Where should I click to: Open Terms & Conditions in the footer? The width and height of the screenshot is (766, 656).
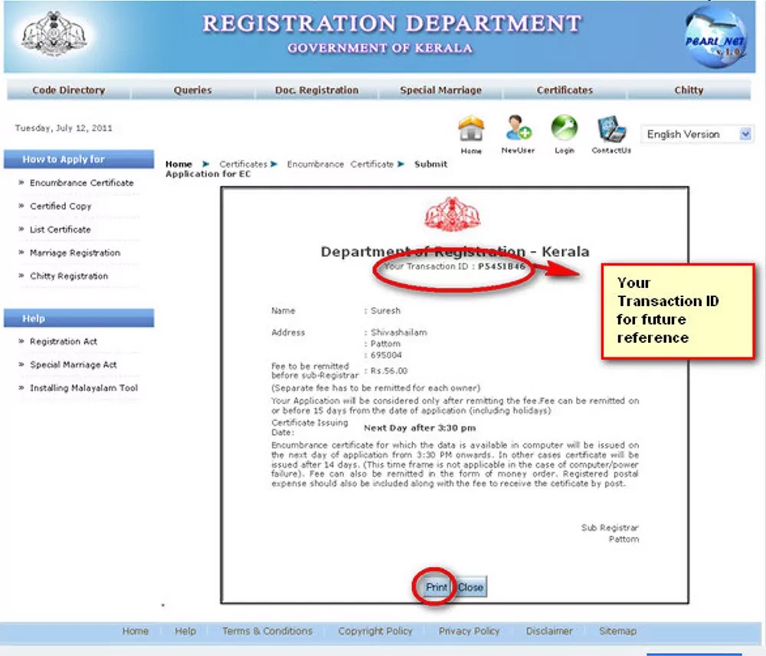(x=267, y=631)
